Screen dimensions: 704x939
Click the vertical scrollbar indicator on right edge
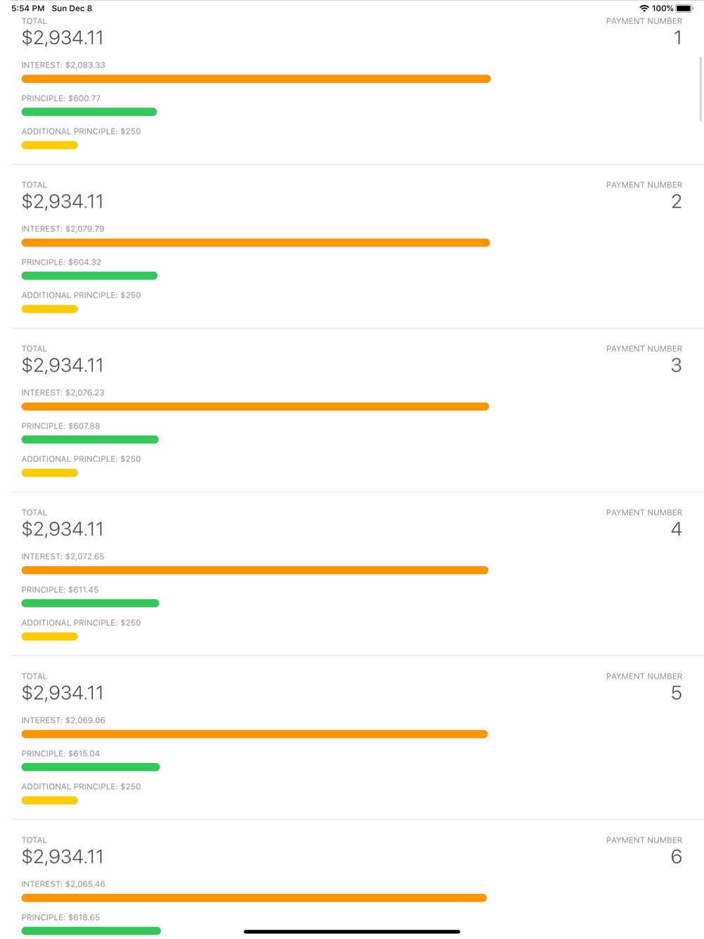tap(700, 89)
